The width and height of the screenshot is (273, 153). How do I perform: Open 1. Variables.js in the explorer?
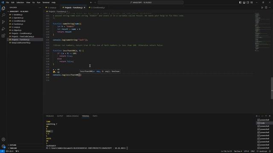25,14
